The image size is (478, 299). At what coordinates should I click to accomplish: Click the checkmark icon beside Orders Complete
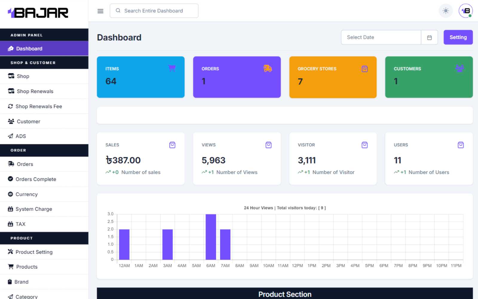coord(10,179)
